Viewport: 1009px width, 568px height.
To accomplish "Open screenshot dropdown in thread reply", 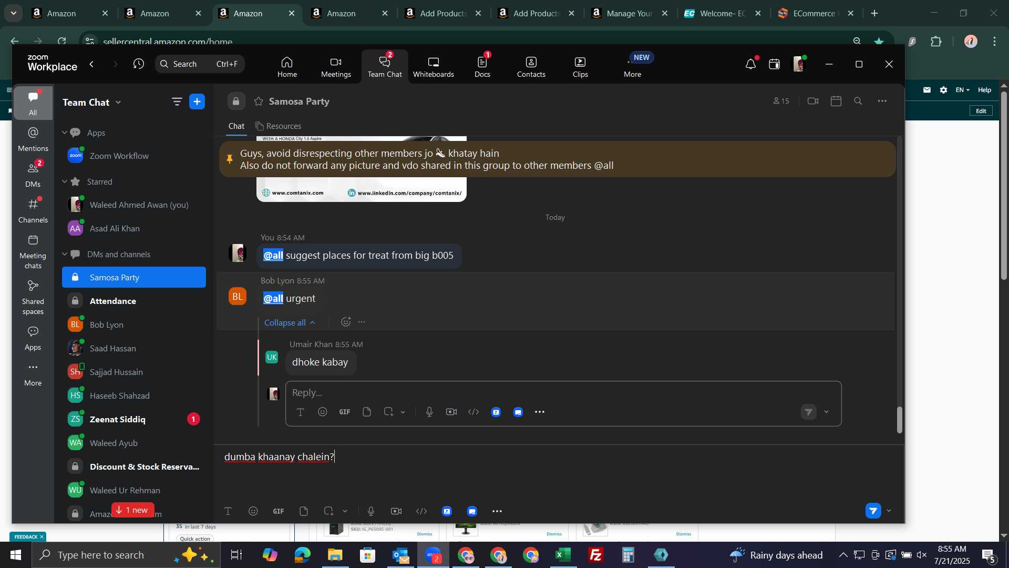I will 403,412.
